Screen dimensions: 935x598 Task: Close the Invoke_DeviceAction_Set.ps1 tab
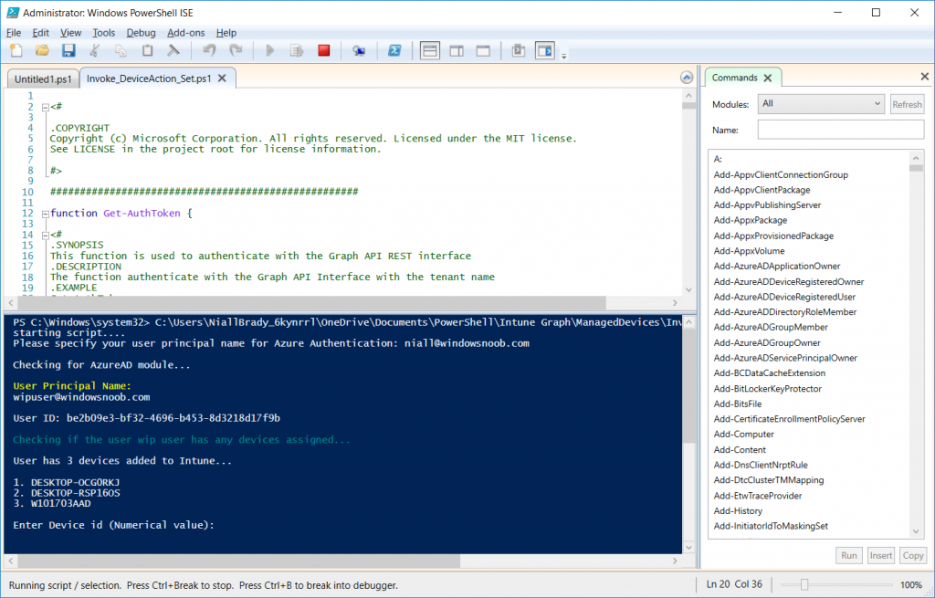[222, 79]
